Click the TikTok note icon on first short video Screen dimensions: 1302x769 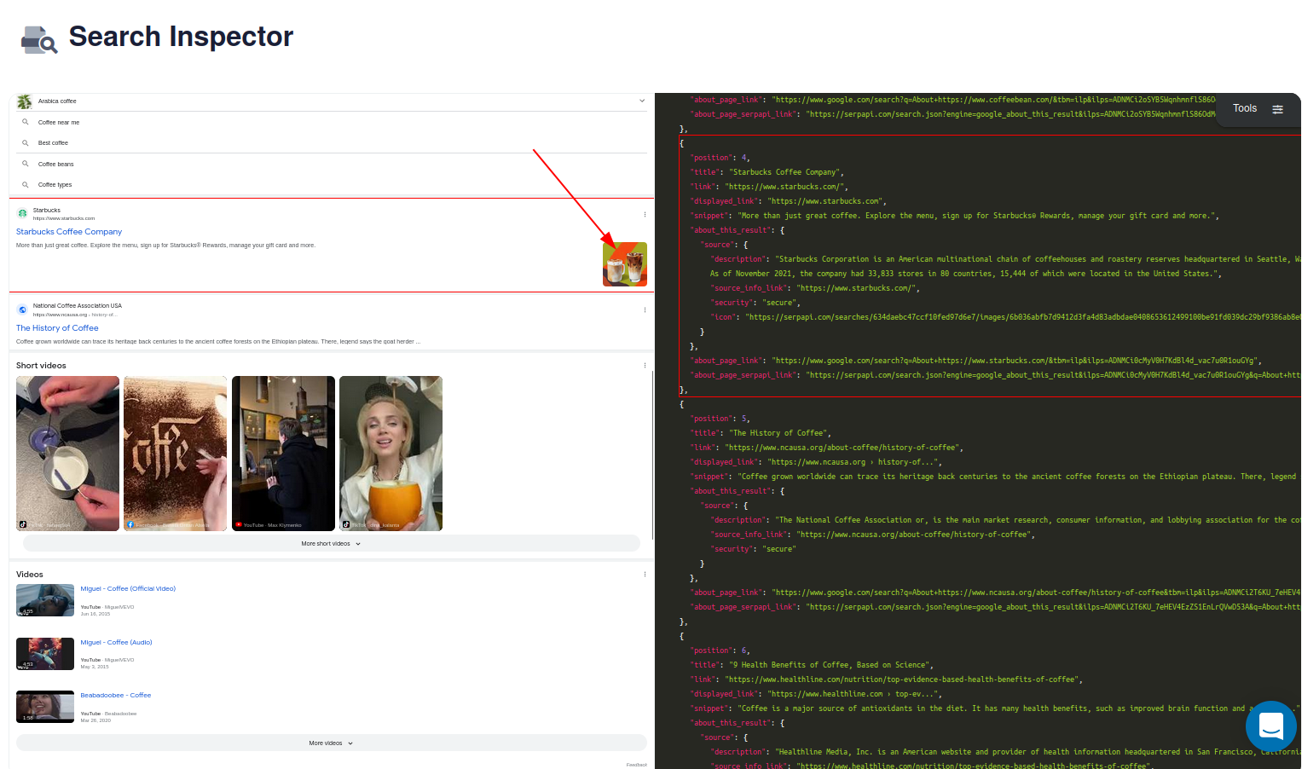pos(24,523)
